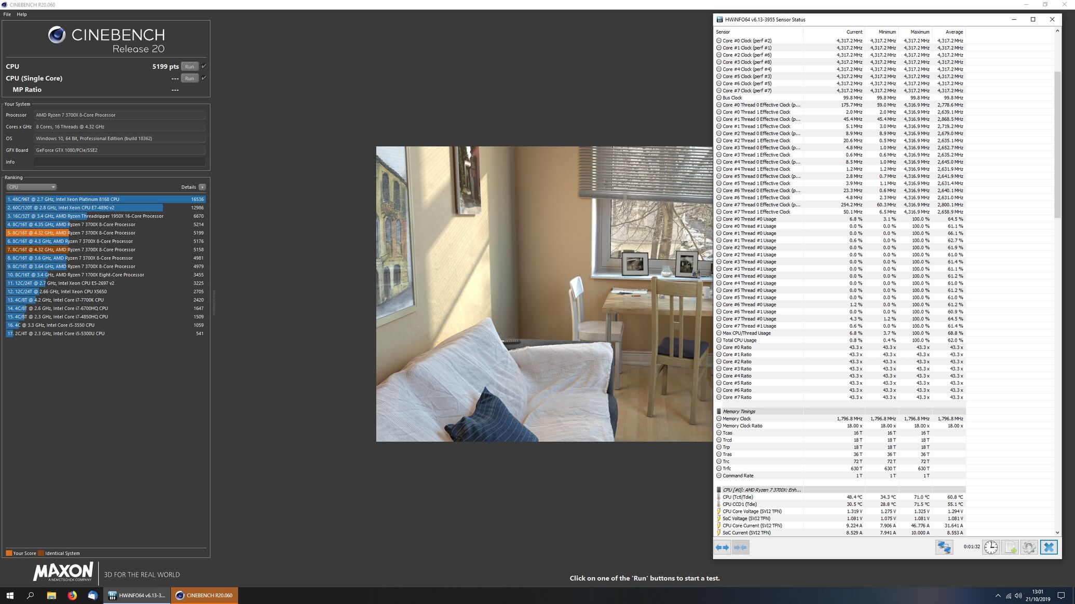Click Bus Clock sensor circle icon
Image resolution: width=1075 pixels, height=604 pixels.
[x=719, y=98]
